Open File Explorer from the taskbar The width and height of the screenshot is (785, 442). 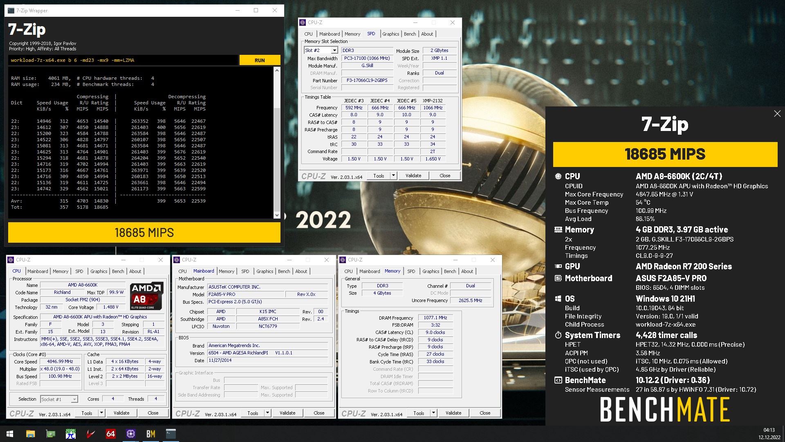(x=30, y=434)
